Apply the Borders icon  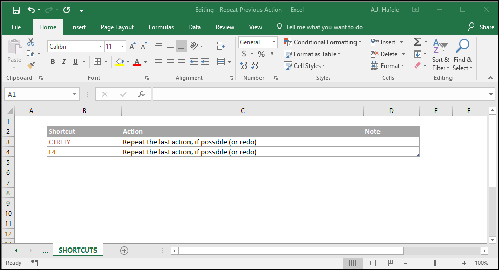point(98,62)
